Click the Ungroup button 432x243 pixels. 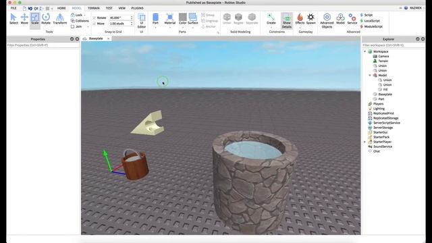pyautogui.click(x=210, y=21)
